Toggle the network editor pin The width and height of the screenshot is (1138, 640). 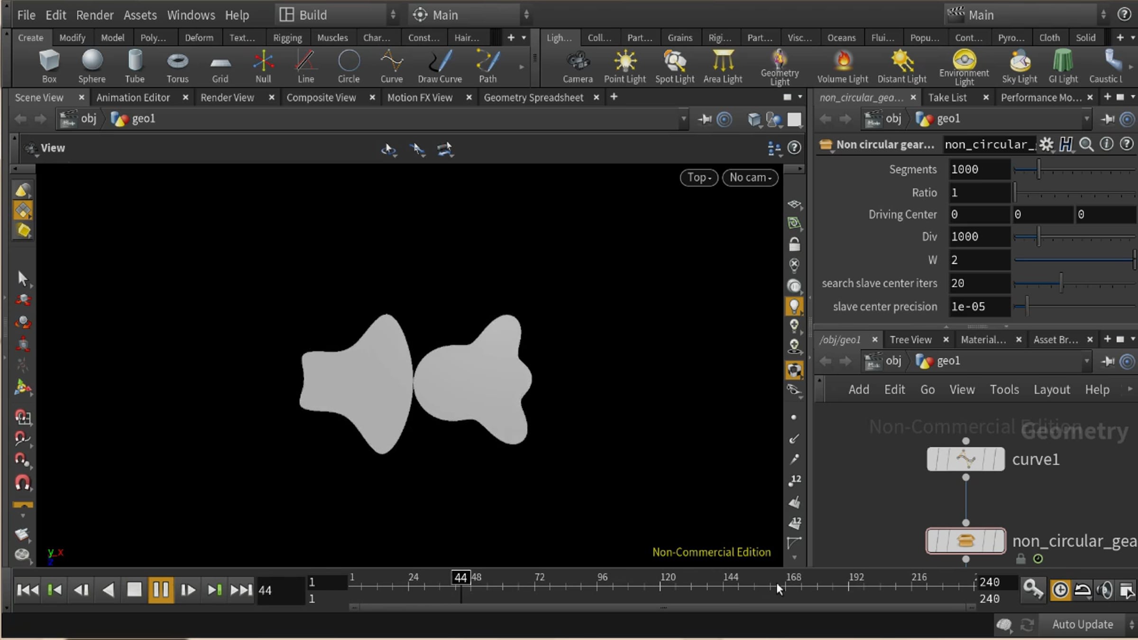pyautogui.click(x=1108, y=361)
